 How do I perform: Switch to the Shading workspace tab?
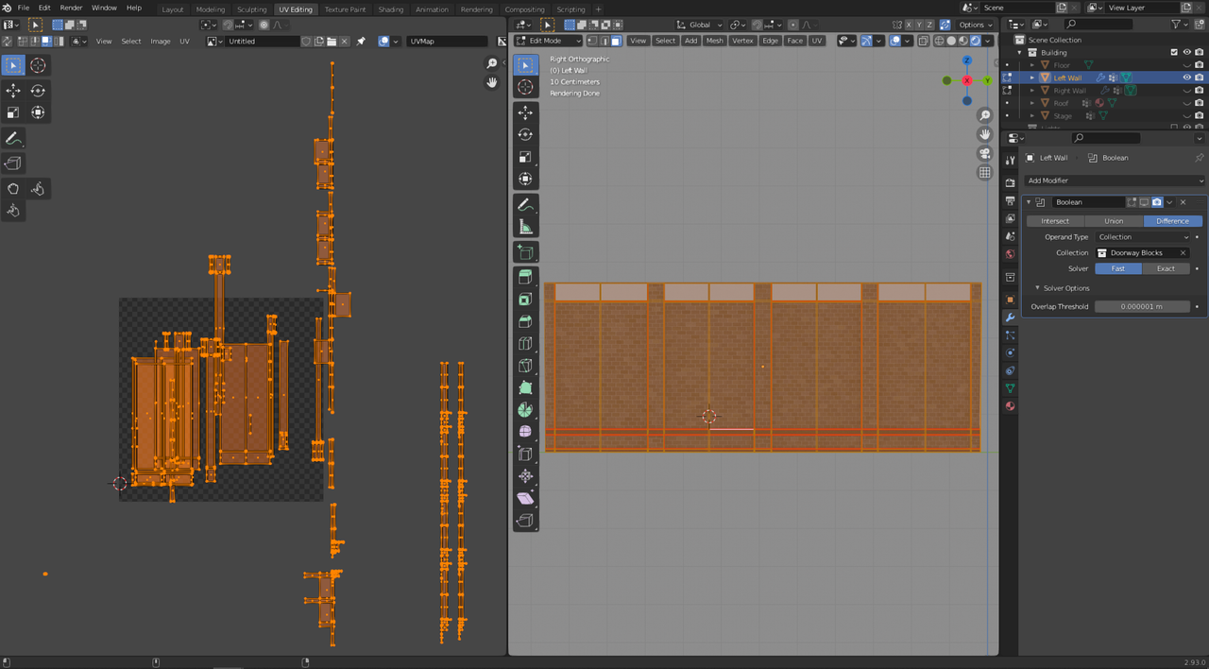click(390, 9)
